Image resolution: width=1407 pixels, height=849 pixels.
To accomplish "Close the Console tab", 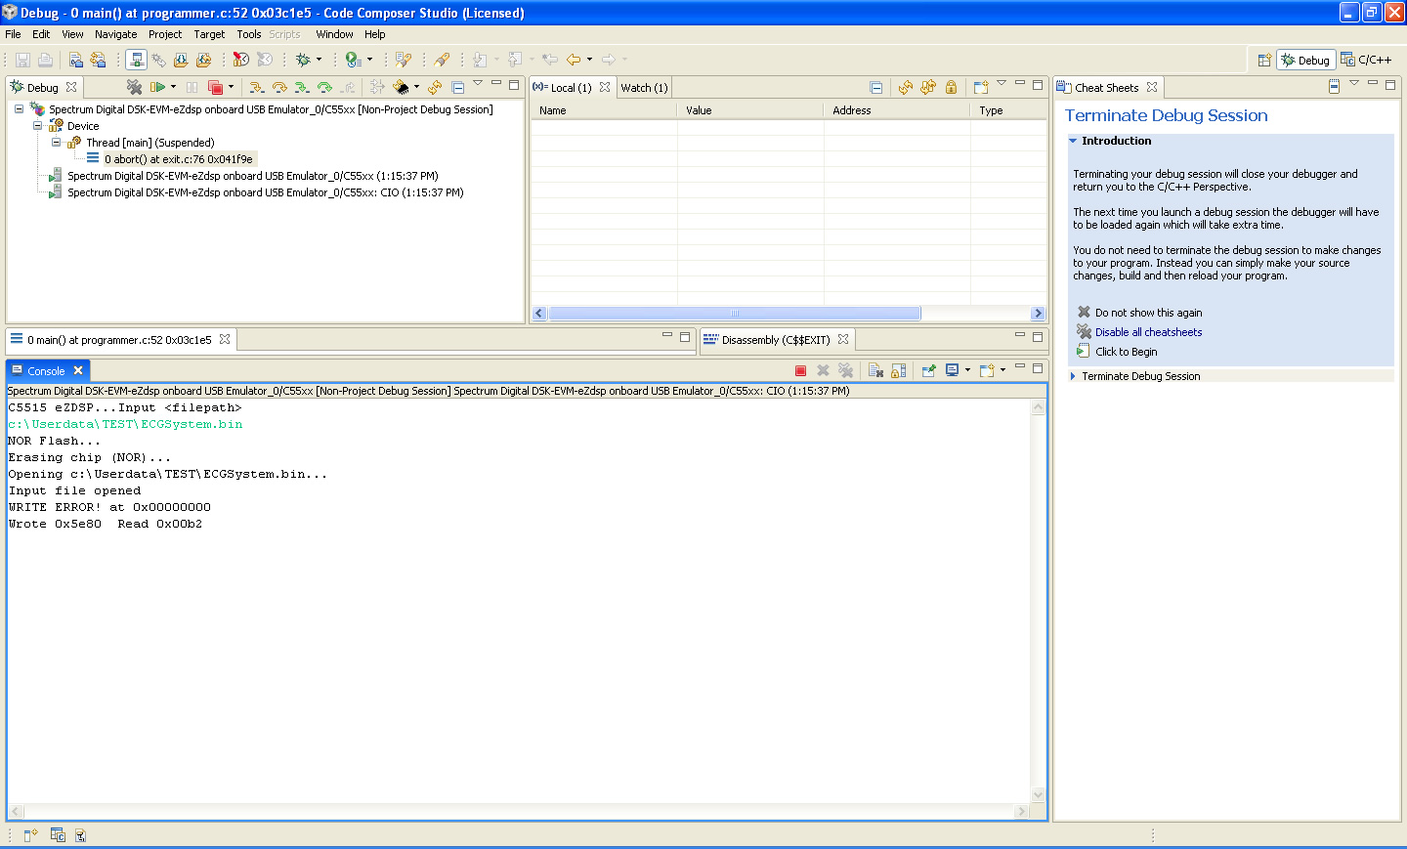I will tap(78, 370).
